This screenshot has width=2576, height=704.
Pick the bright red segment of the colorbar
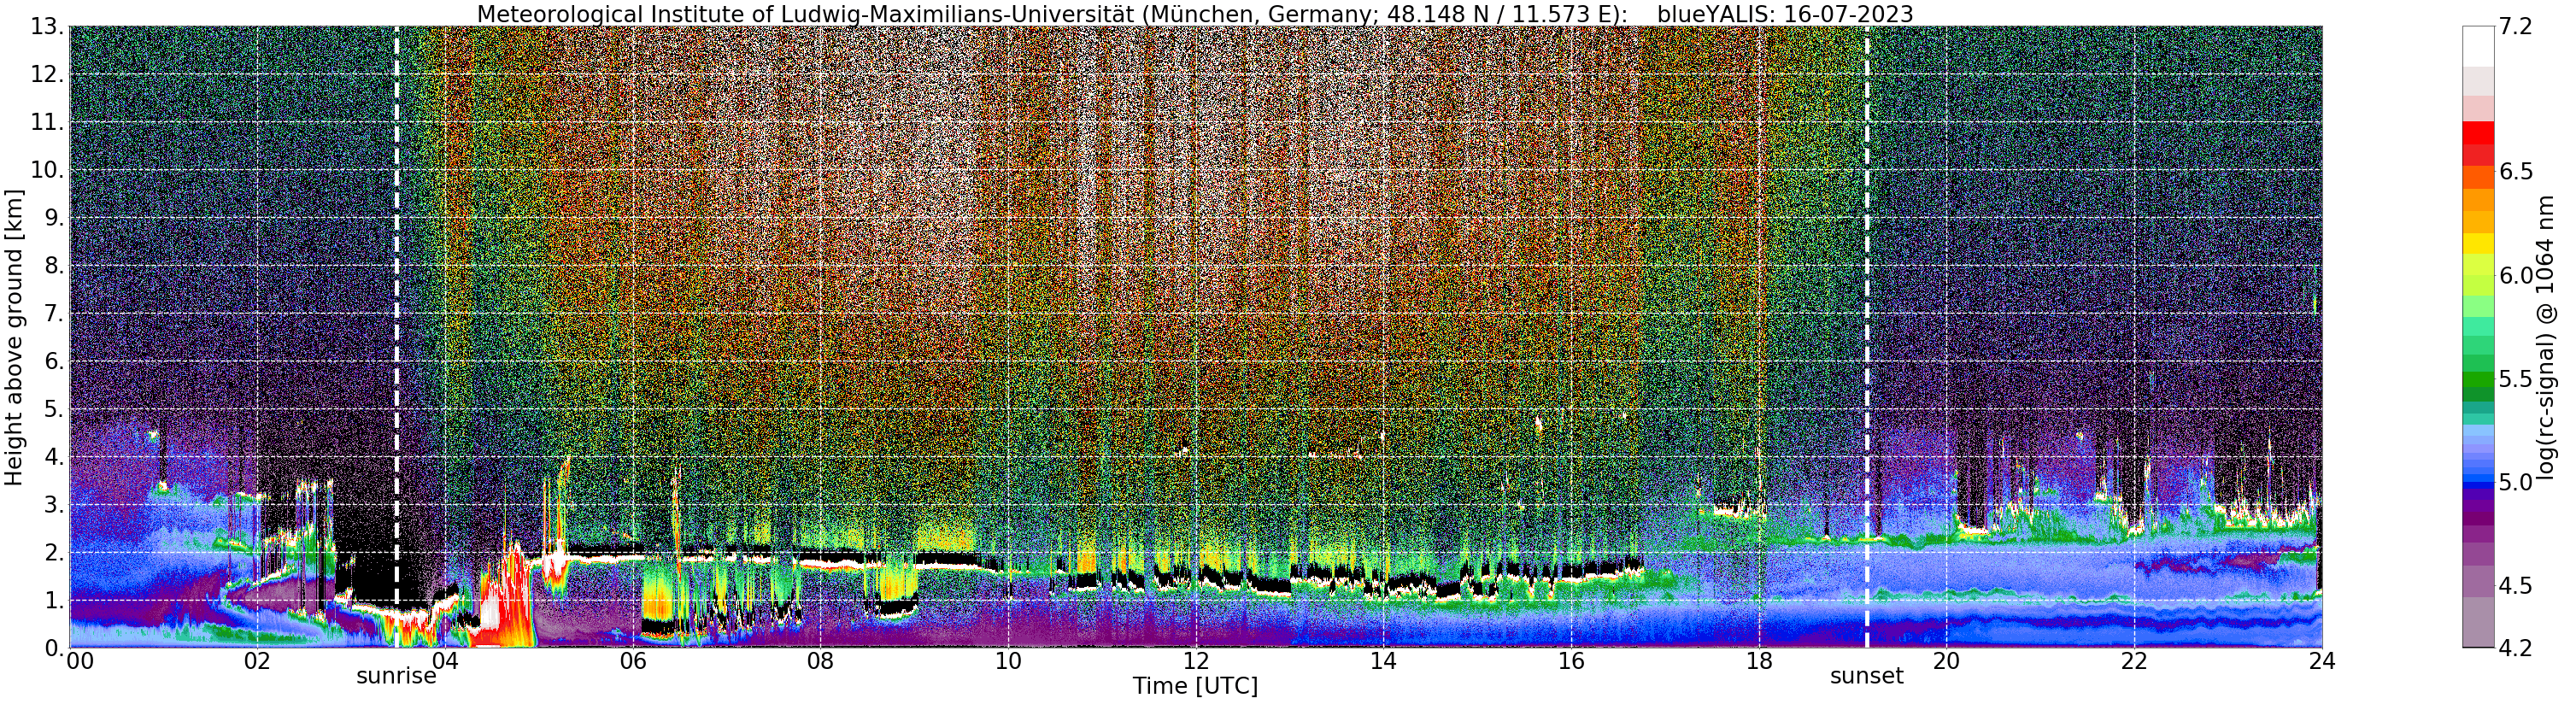pyautogui.click(x=2478, y=133)
